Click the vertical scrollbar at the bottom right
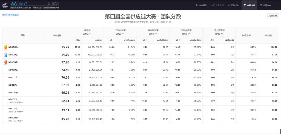The image size is (281, 134). click(x=280, y=130)
